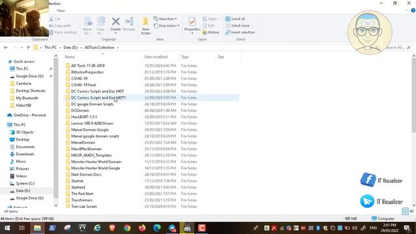Open My Bluetooth in the navigation pane
The image size is (416, 234).
coord(27,98)
